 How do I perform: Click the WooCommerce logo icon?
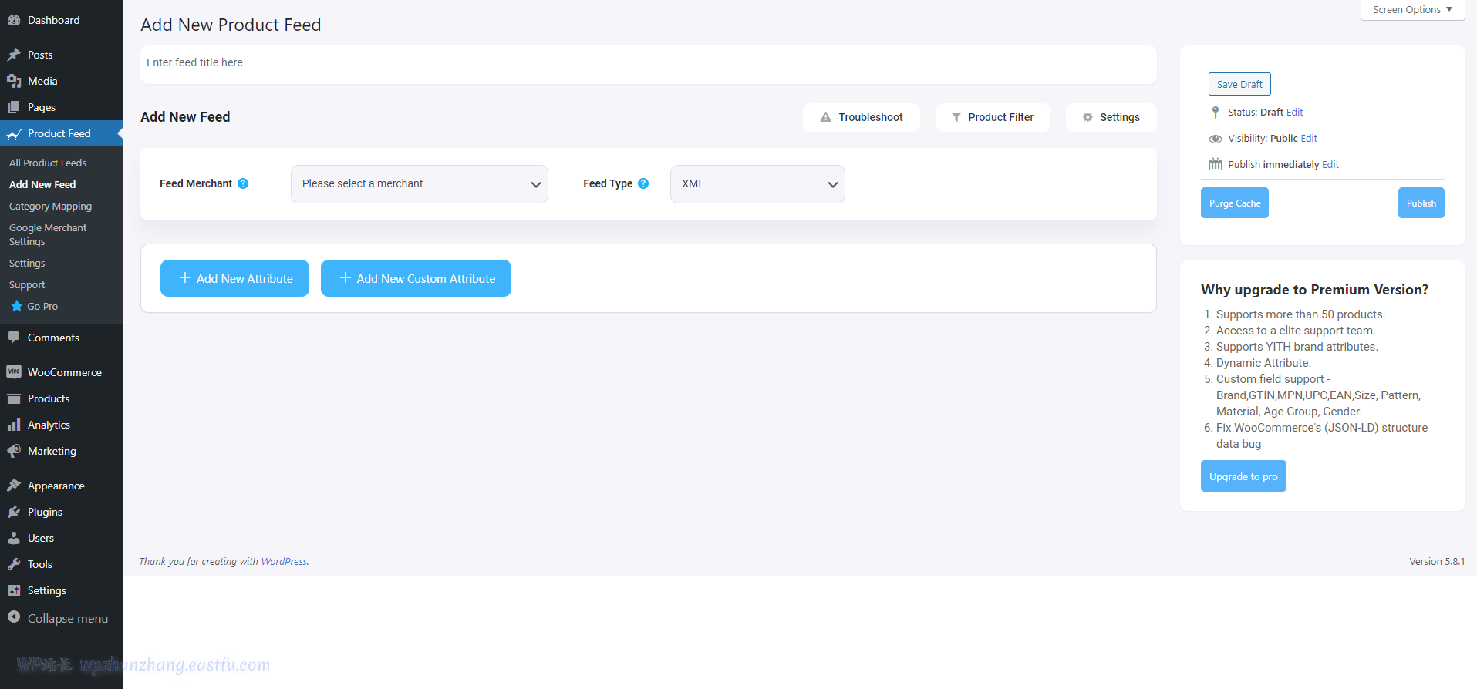point(14,372)
